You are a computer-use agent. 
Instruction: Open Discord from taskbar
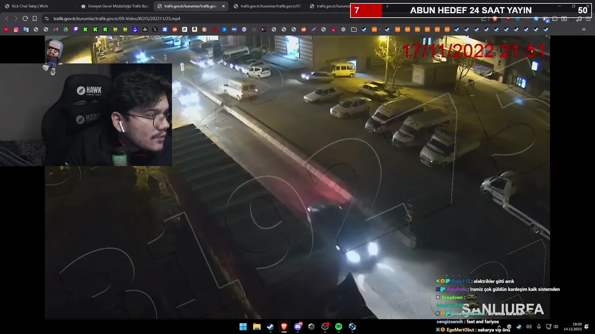click(298, 327)
